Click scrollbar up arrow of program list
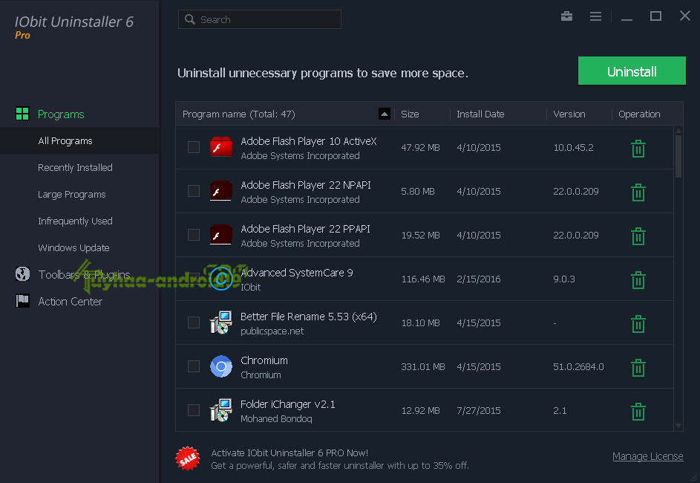 pos(678,131)
